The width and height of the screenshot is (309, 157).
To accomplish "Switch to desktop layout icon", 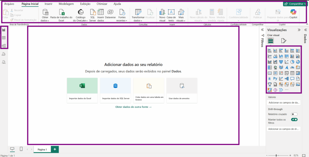I will coord(12,149).
